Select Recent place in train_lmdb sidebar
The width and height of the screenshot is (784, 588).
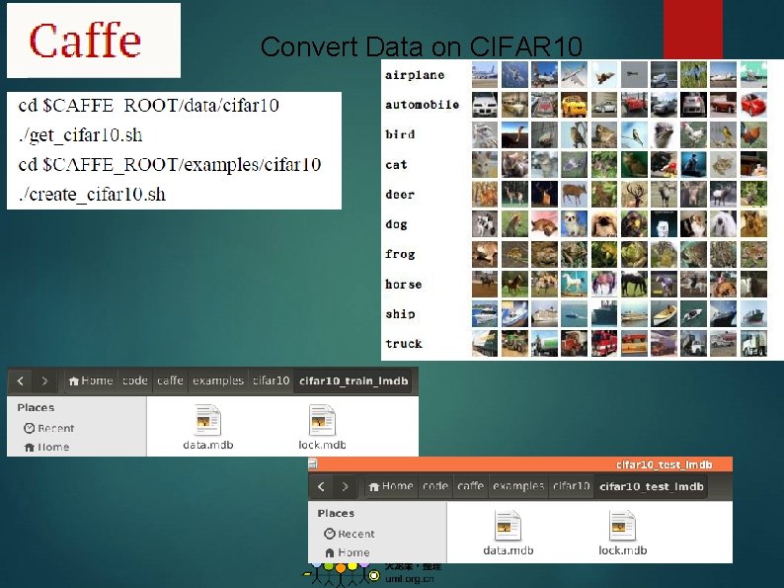49,428
